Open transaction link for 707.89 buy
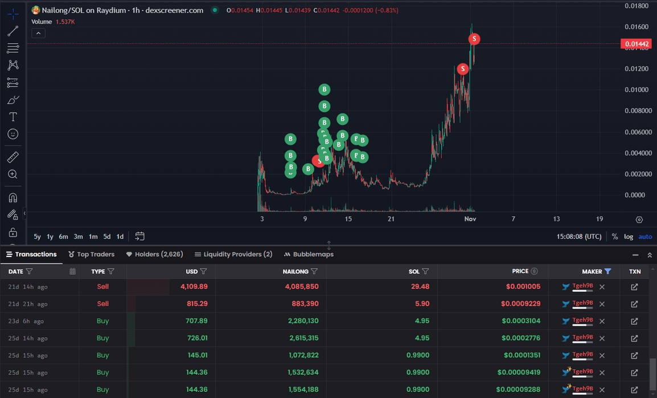The height and width of the screenshot is (398, 657). coord(634,321)
